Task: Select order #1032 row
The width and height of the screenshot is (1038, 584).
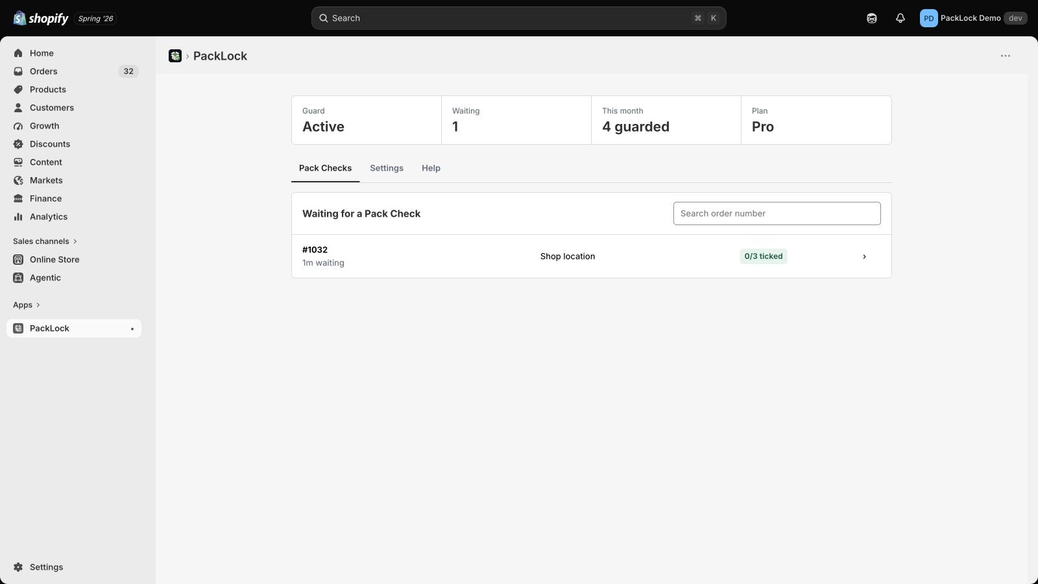Action: 592,256
